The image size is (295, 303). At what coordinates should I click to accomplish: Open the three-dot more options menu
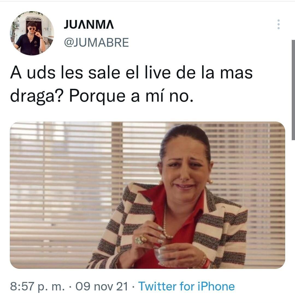pyautogui.click(x=278, y=24)
